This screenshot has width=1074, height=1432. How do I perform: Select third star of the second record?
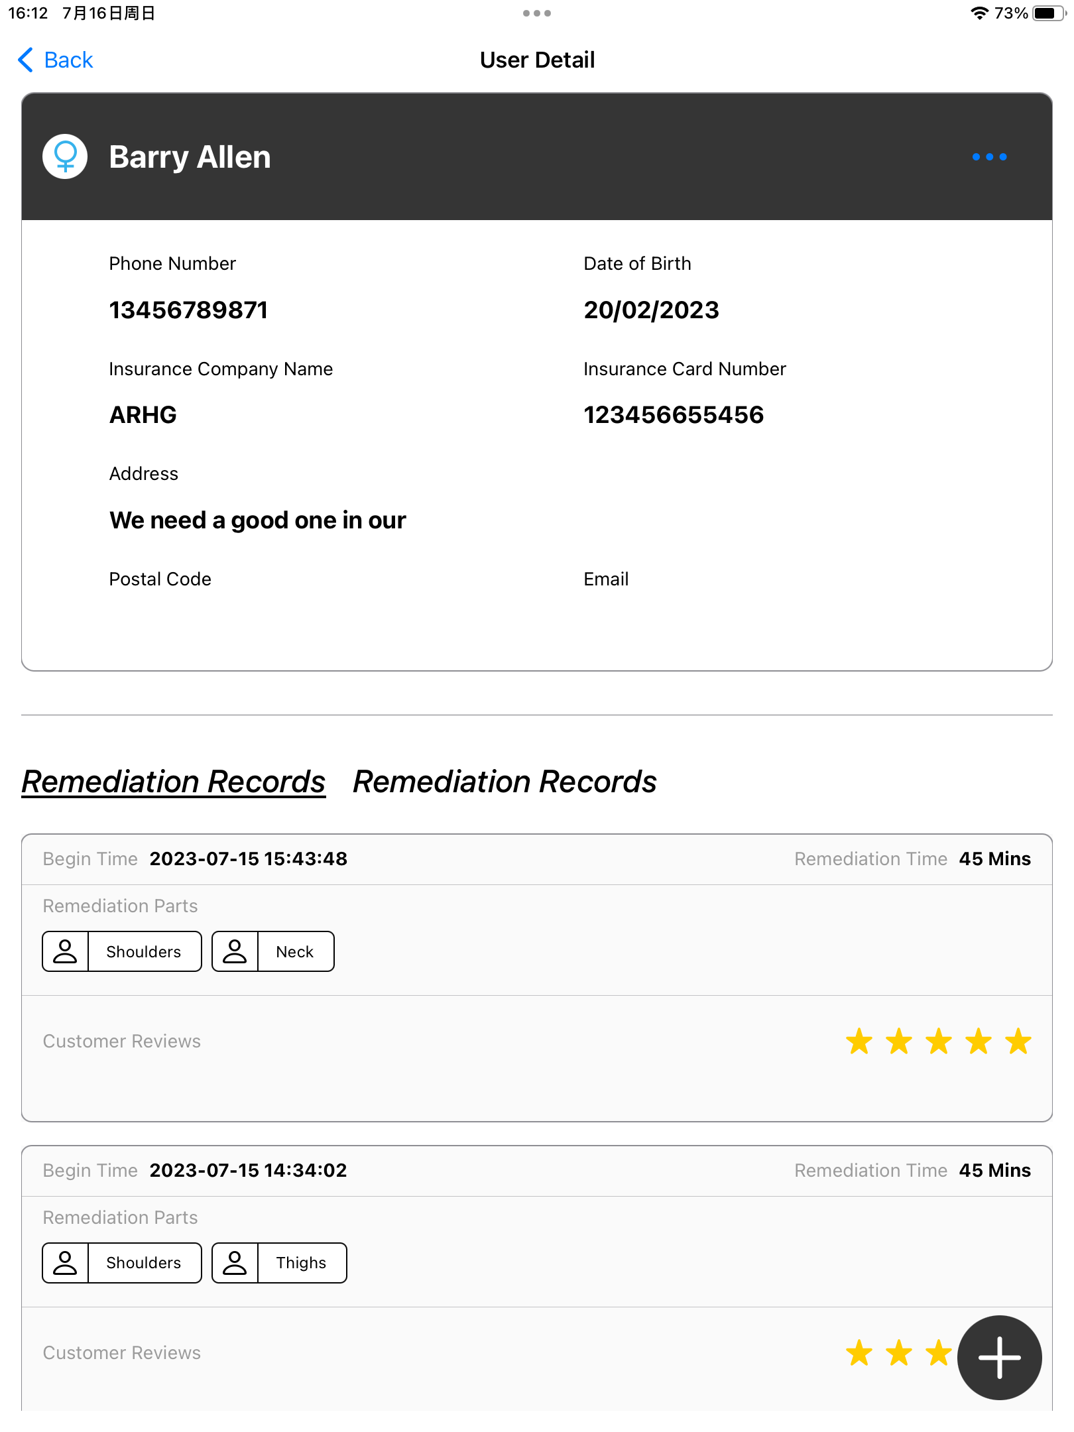939,1353
